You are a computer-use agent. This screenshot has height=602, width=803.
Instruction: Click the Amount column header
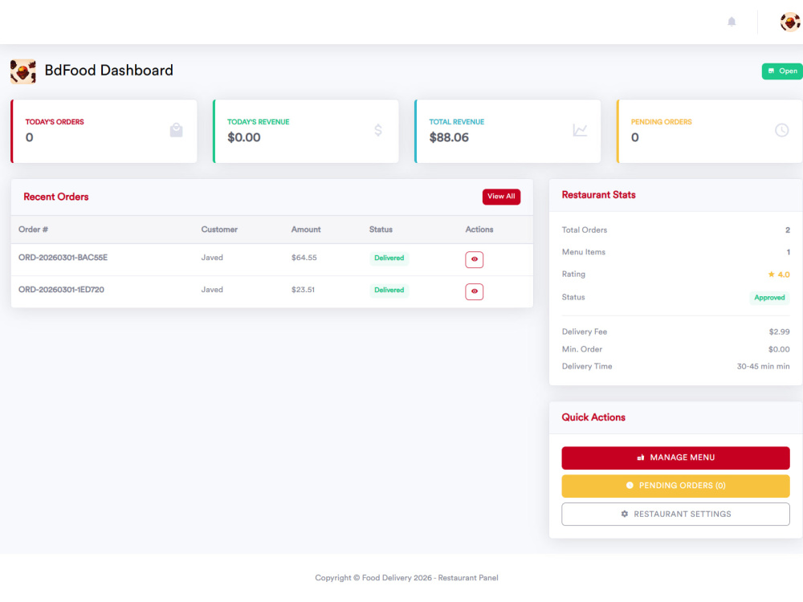pos(306,230)
